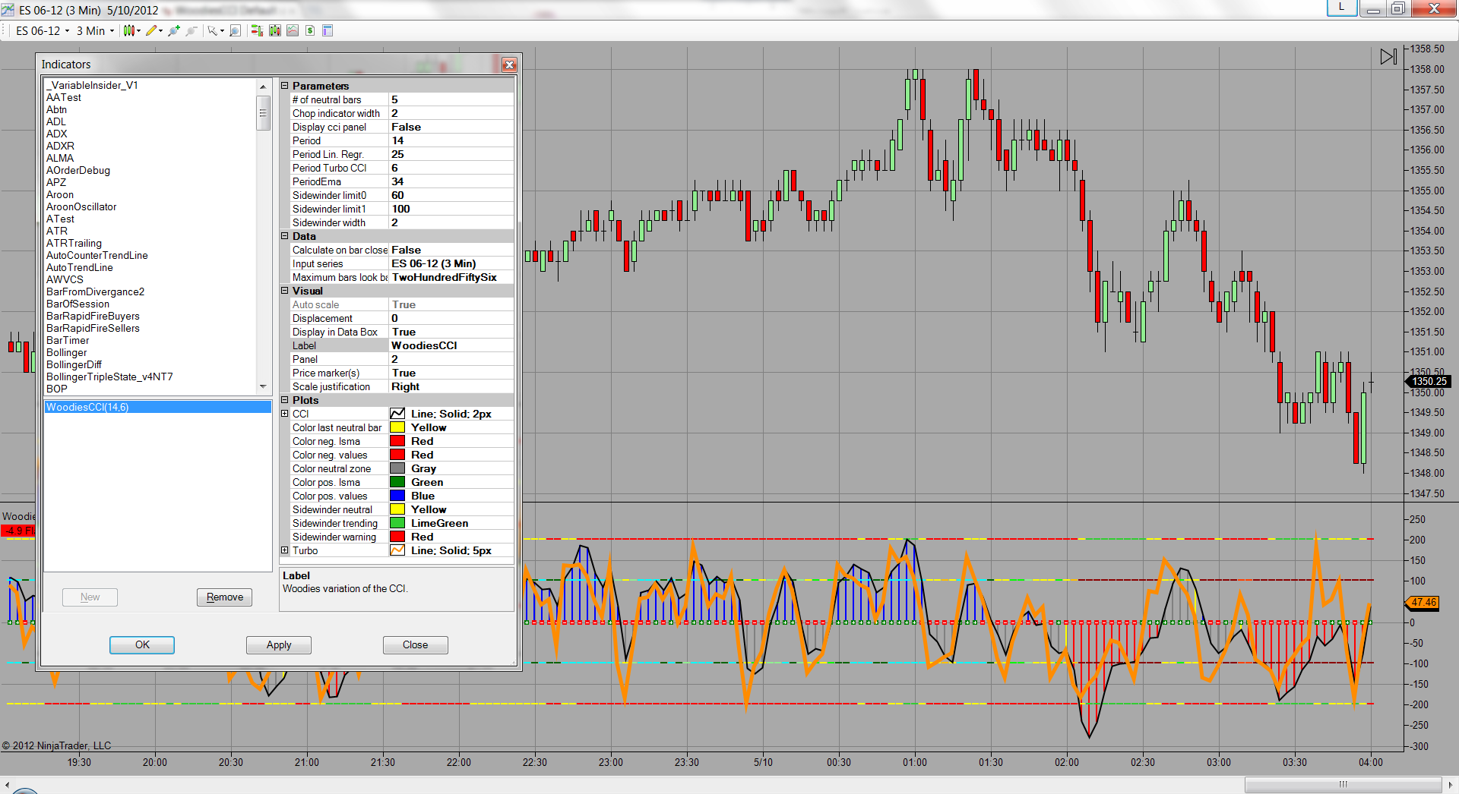The height and width of the screenshot is (794, 1459).
Task: Edit the Period Lin. Regr. value
Action: tap(451, 154)
